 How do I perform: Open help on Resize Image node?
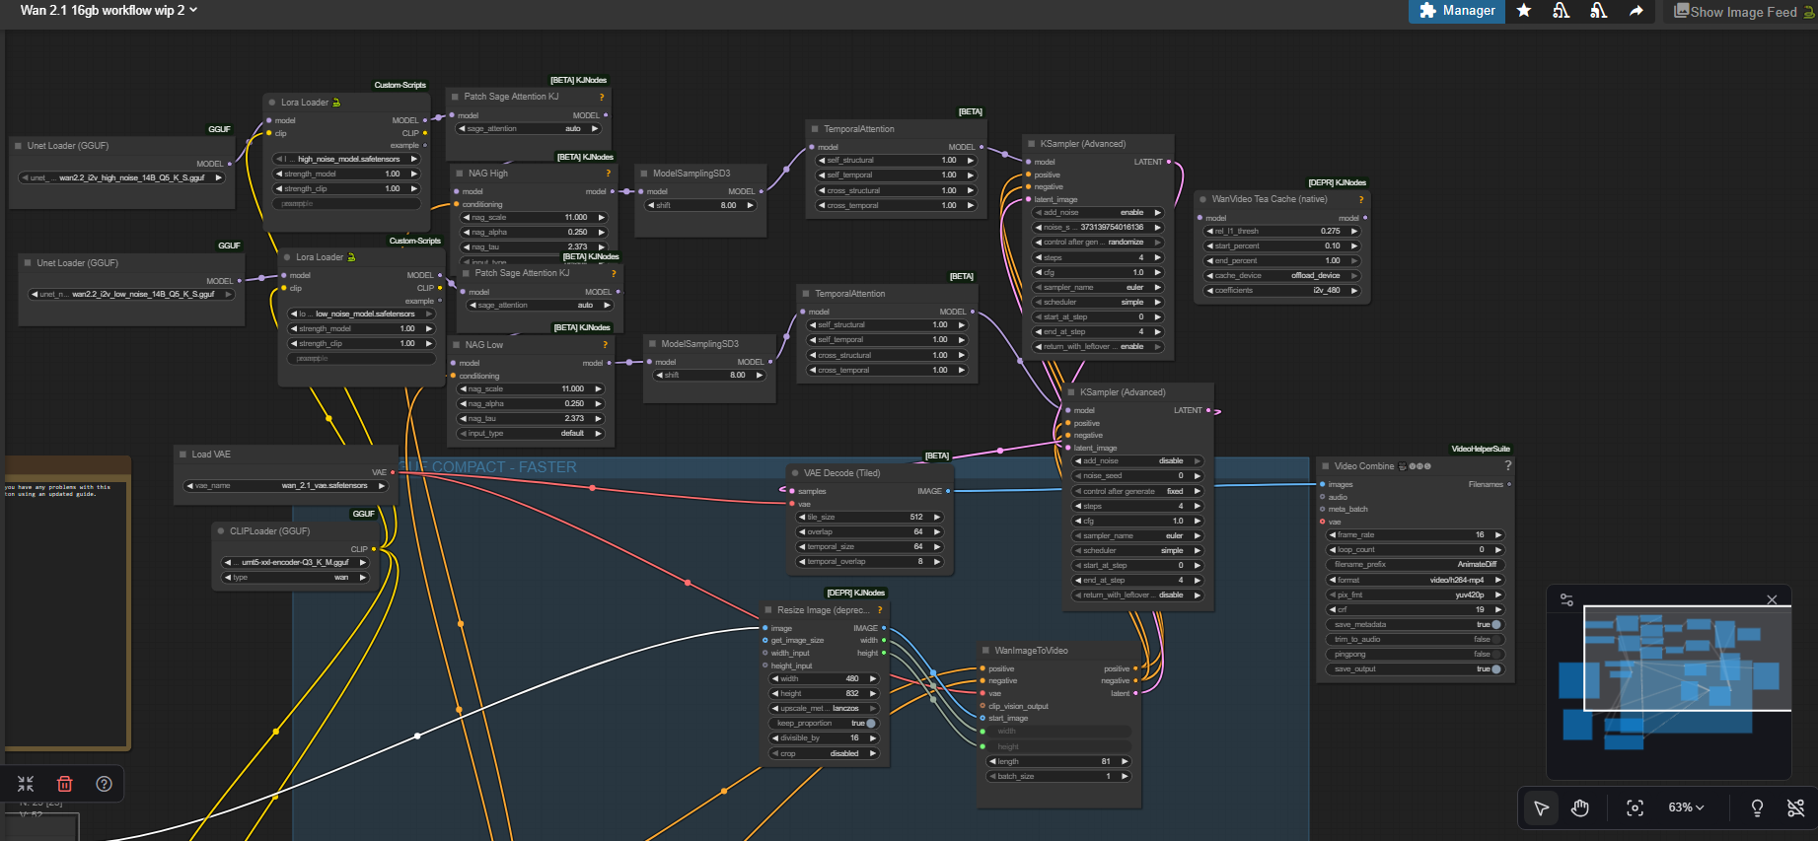pos(880,610)
